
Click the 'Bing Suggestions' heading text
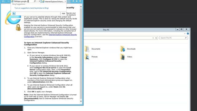19,4
